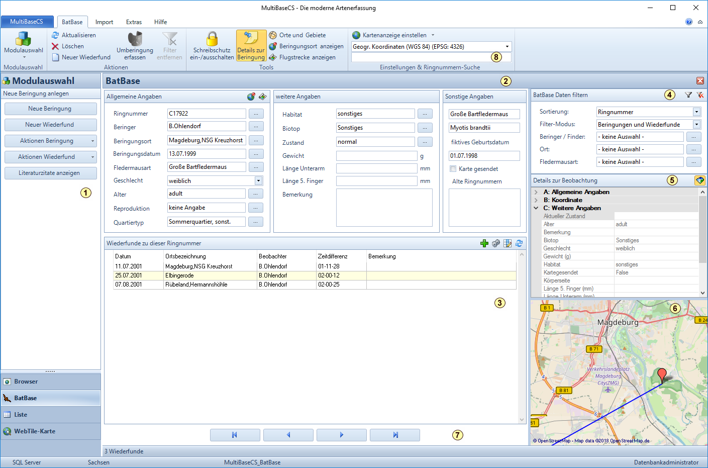Select the Browser module in sidebar
This screenshot has height=468, width=708.
coord(51,382)
